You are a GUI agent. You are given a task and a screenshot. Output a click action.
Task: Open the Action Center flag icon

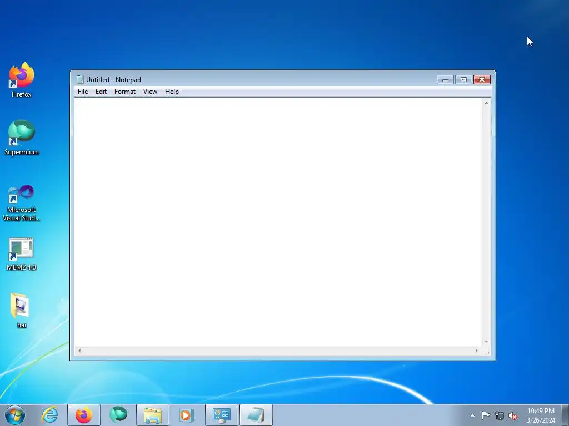click(486, 415)
